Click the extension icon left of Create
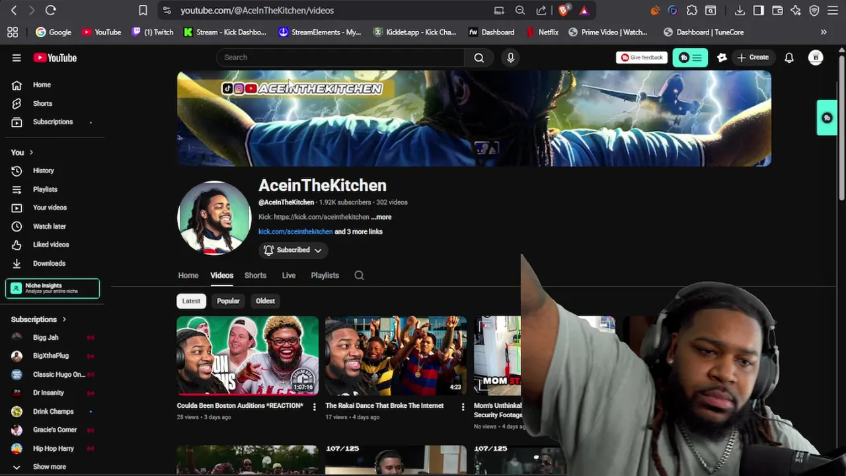The image size is (846, 476). pyautogui.click(x=722, y=58)
